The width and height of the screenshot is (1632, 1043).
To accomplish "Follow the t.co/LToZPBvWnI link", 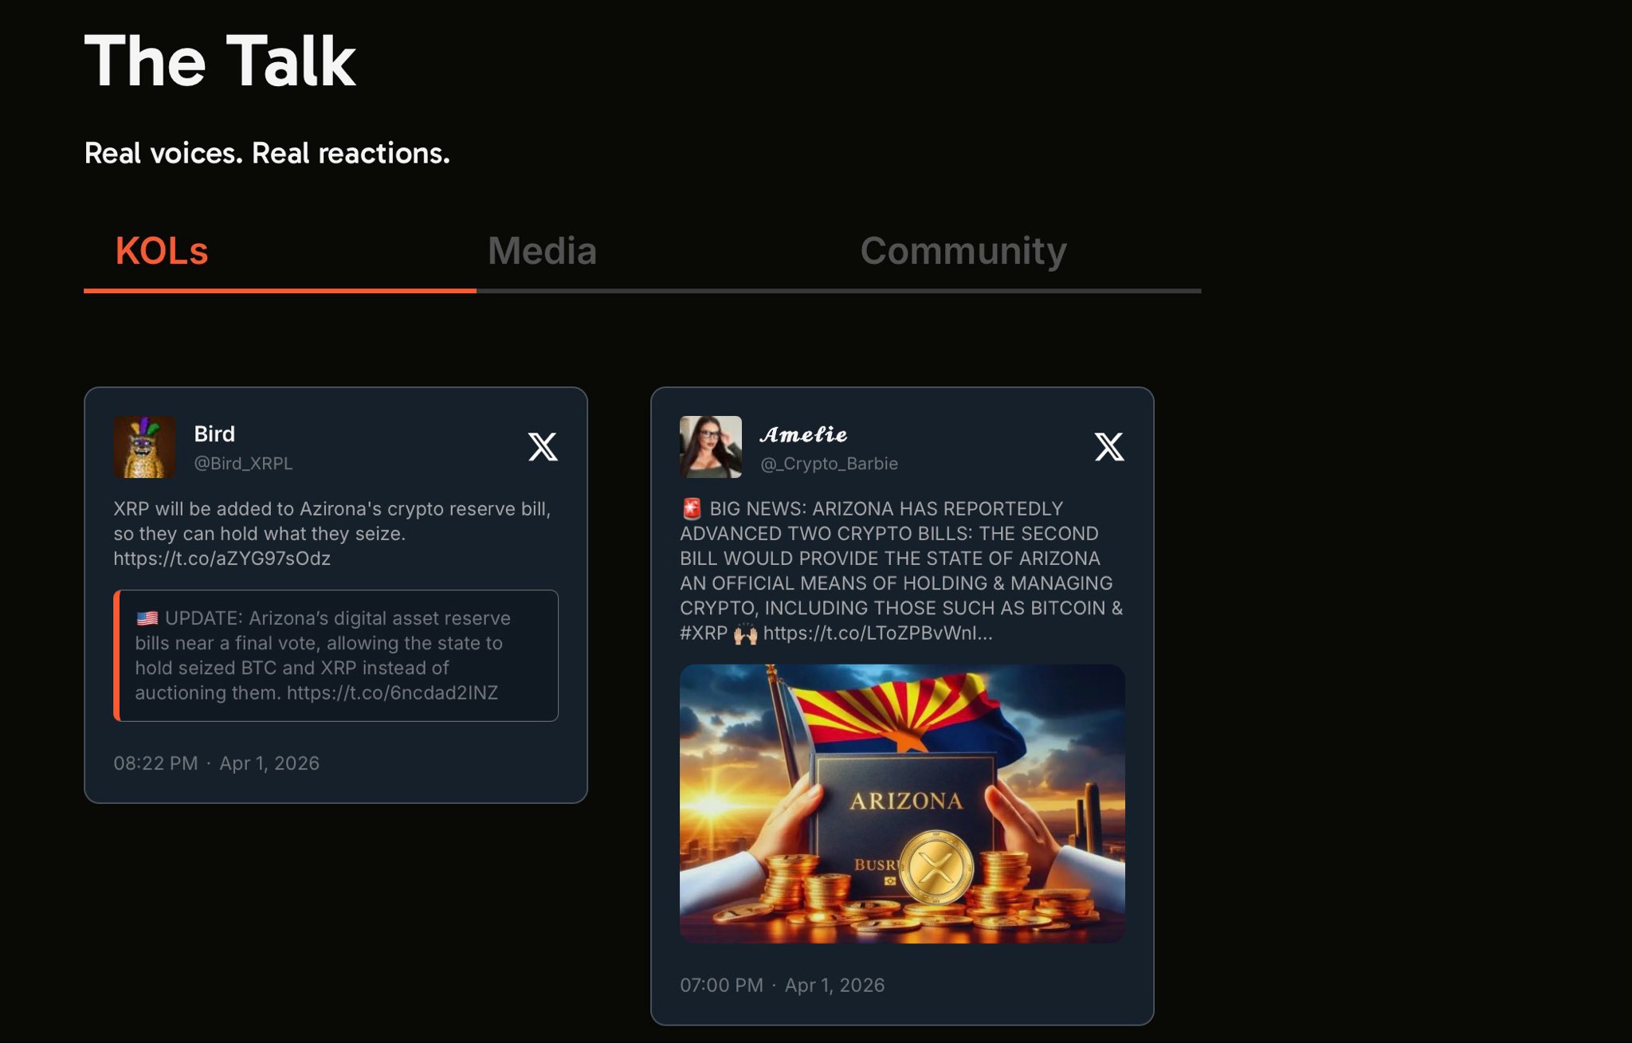I will (x=877, y=633).
